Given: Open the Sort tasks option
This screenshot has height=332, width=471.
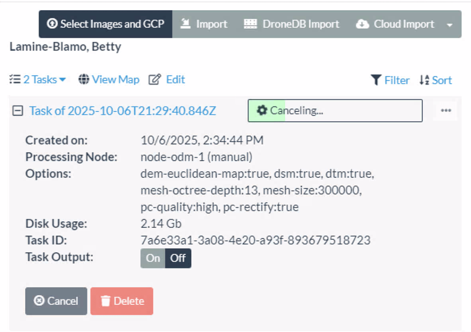Looking at the screenshot, I should coord(436,80).
